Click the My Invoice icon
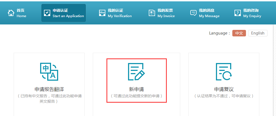This screenshot has height=116, width=276. (x=152, y=13)
